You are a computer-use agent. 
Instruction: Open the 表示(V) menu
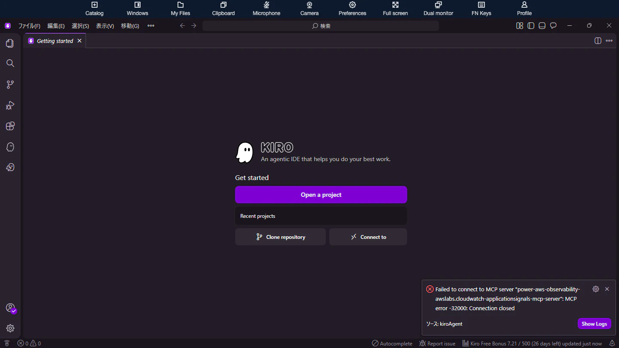pos(105,26)
